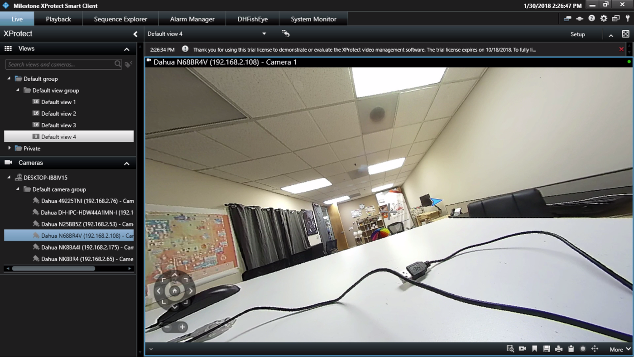This screenshot has height=357, width=634.
Task: Move camera to PTZ home position
Action: click(x=174, y=291)
